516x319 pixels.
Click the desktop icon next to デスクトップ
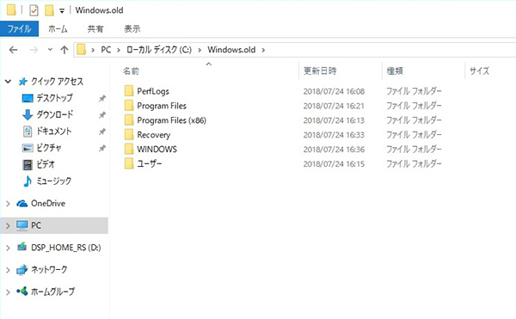[28, 98]
